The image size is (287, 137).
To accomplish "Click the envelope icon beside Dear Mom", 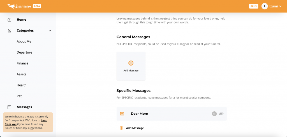I will pyautogui.click(x=122, y=114).
